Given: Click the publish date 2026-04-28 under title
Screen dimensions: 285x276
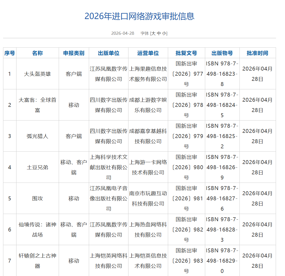Looking at the screenshot, I should [123, 33].
